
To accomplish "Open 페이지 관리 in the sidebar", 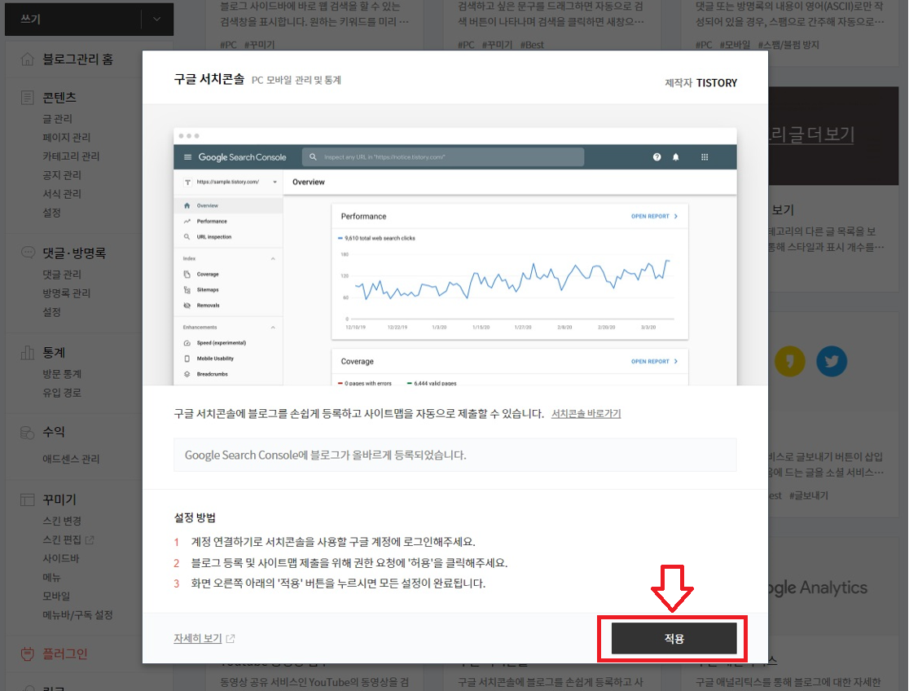I will (67, 138).
